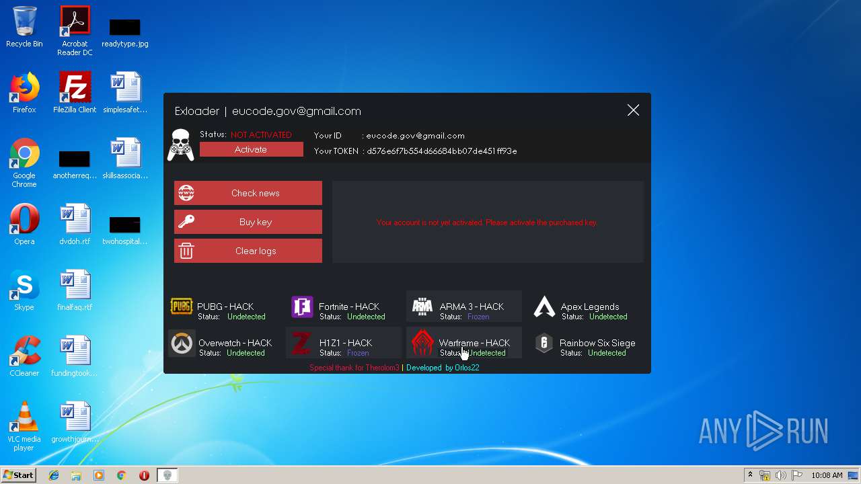
Task: Open the Opera desktop shortcut
Action: coord(24,225)
